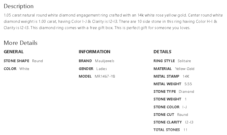Click the product description paragraph text

pos(111,21)
